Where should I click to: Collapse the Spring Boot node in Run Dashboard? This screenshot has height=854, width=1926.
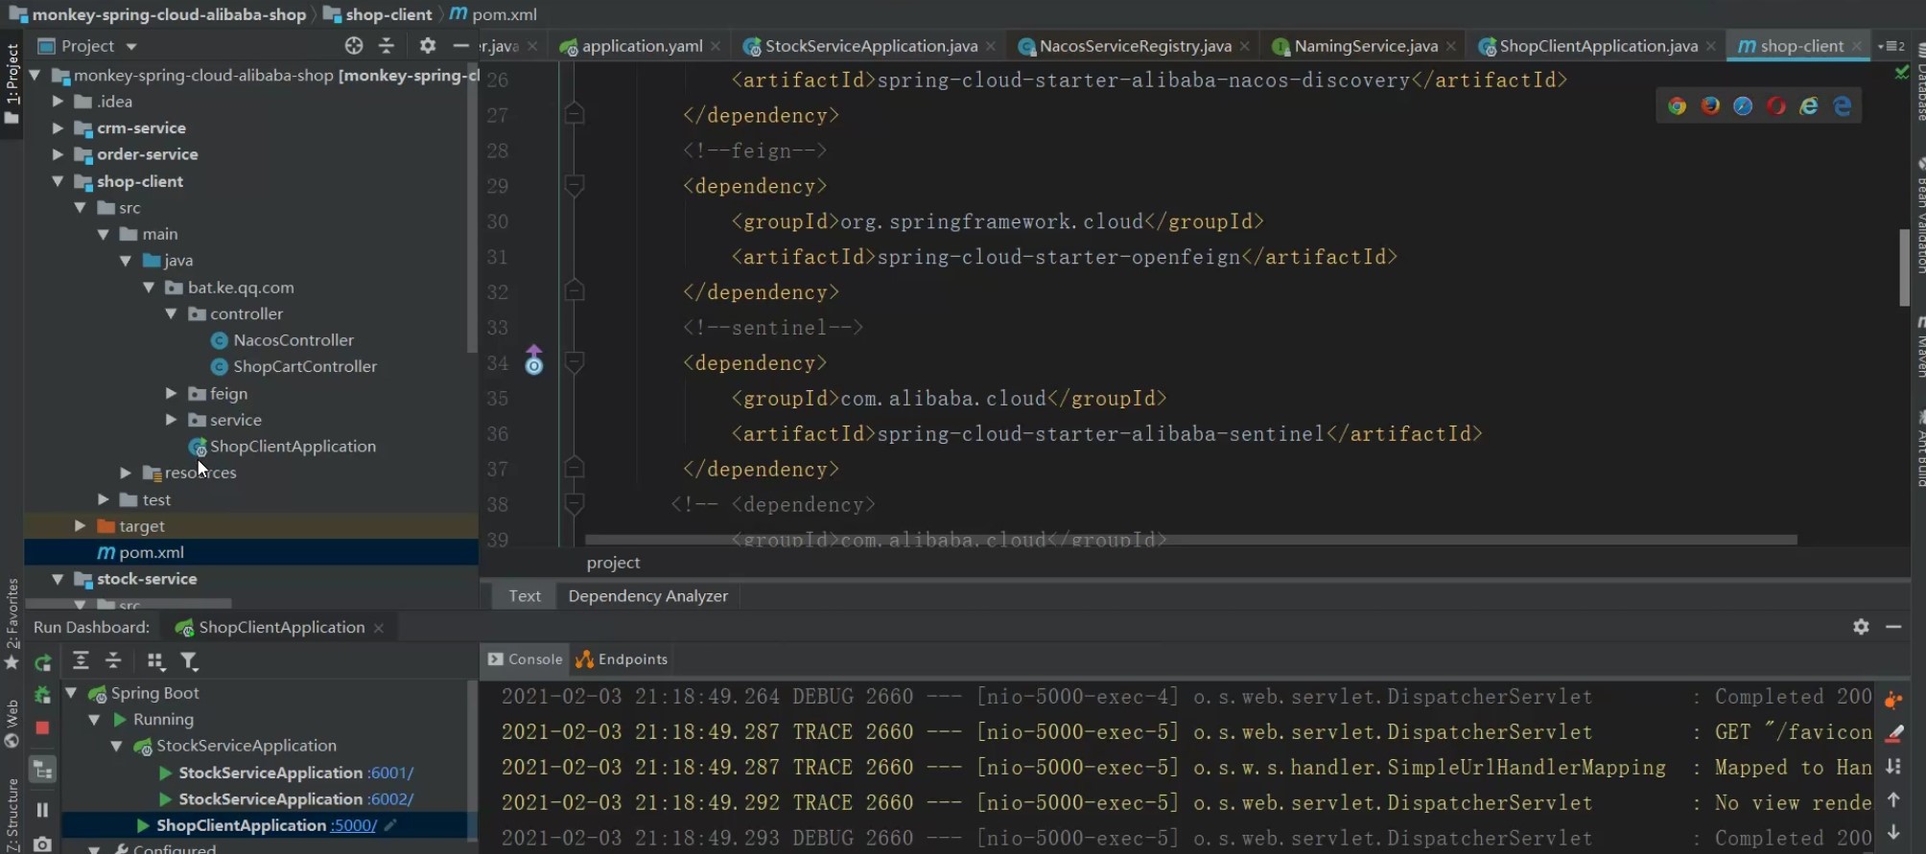coord(71,692)
